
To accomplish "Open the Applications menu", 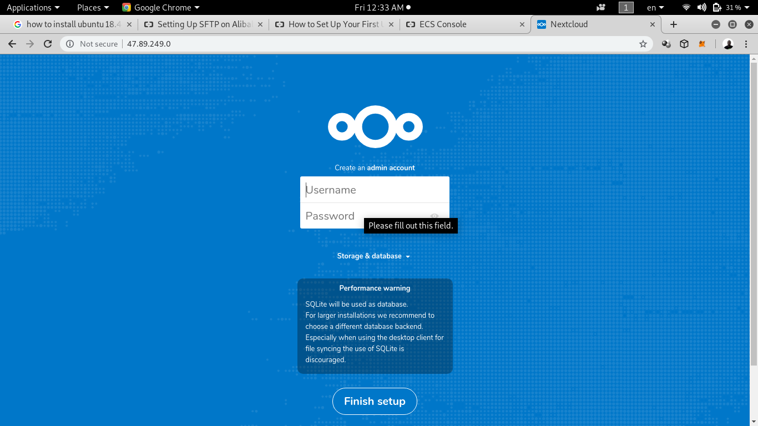I will (x=33, y=7).
